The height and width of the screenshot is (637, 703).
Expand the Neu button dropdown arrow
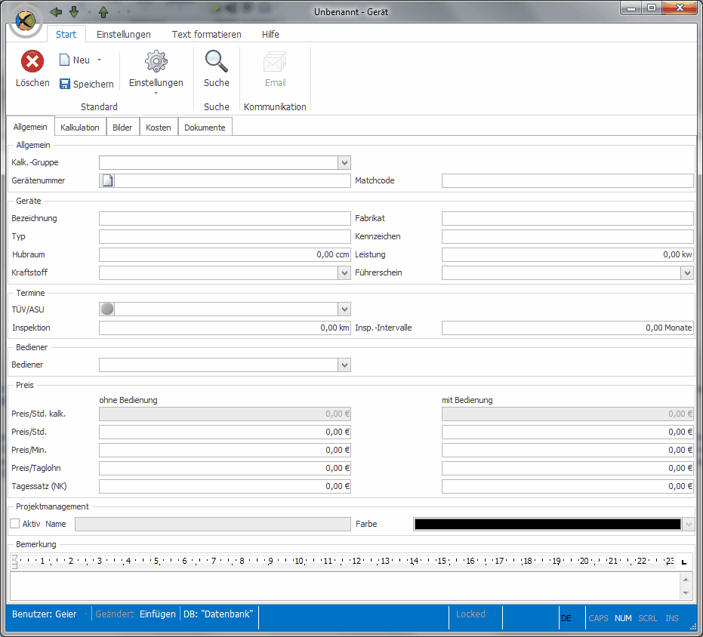99,60
